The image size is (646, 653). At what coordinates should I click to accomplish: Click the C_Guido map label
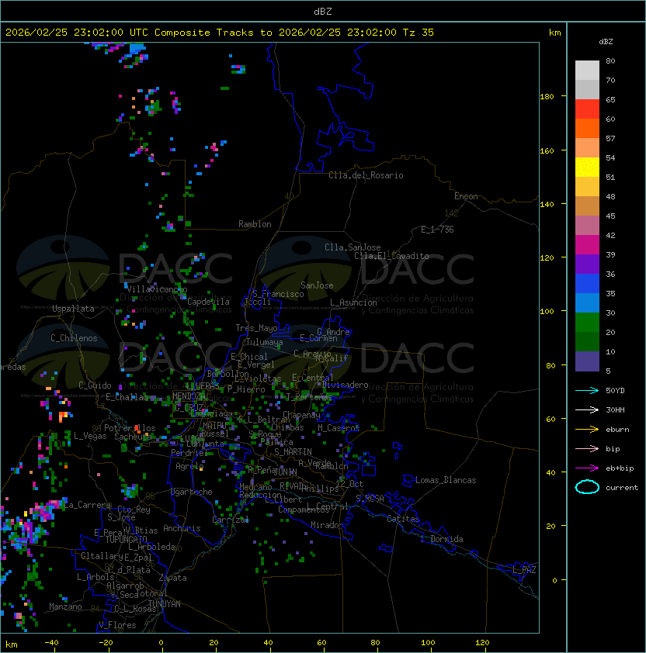pos(95,385)
